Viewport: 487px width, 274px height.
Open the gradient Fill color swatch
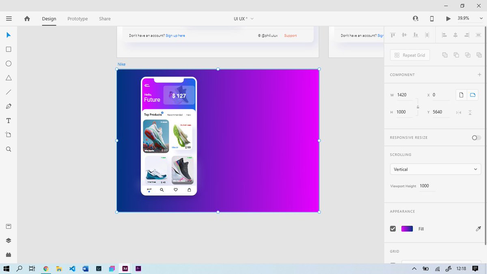tap(407, 229)
